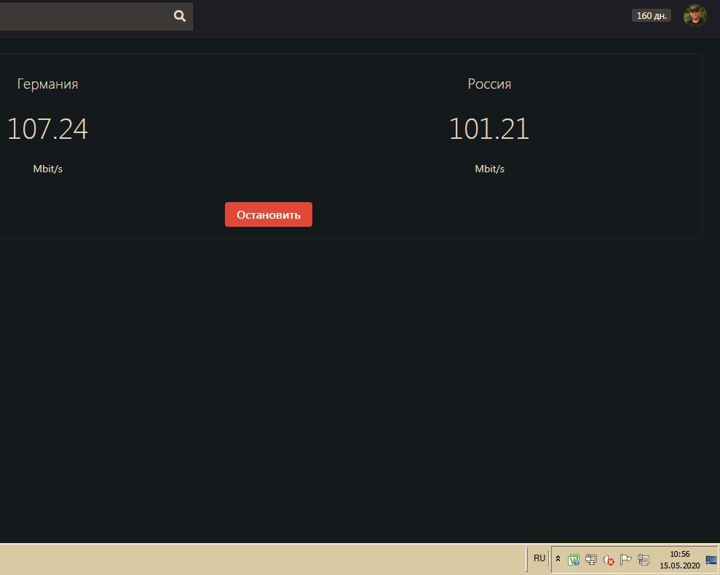Select the Германия heading
This screenshot has height=575, width=720.
(x=48, y=84)
